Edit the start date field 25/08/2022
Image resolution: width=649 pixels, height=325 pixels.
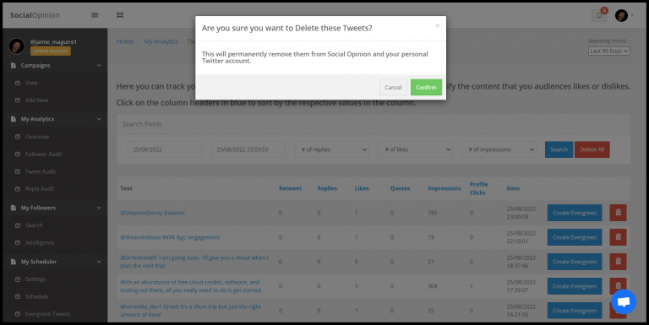click(x=165, y=149)
